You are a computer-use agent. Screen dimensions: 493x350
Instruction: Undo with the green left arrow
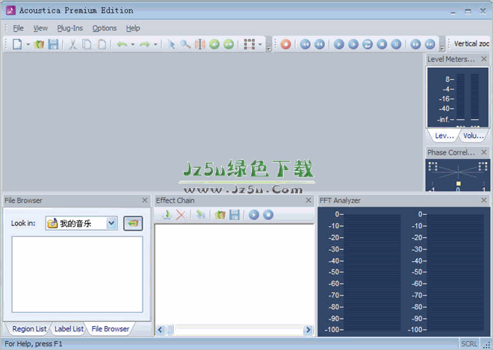coord(122,44)
